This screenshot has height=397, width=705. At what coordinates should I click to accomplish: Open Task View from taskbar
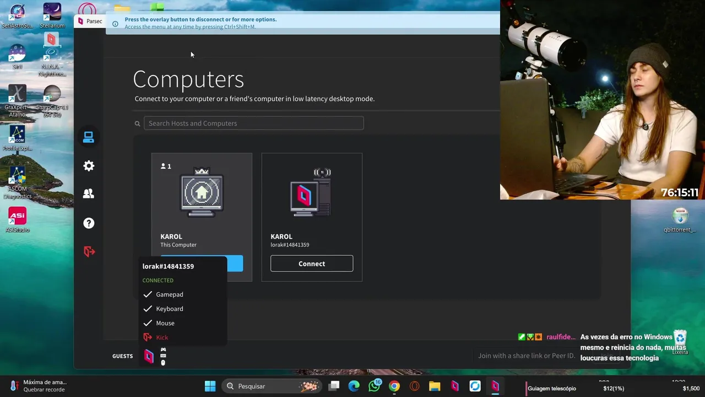pos(334,386)
